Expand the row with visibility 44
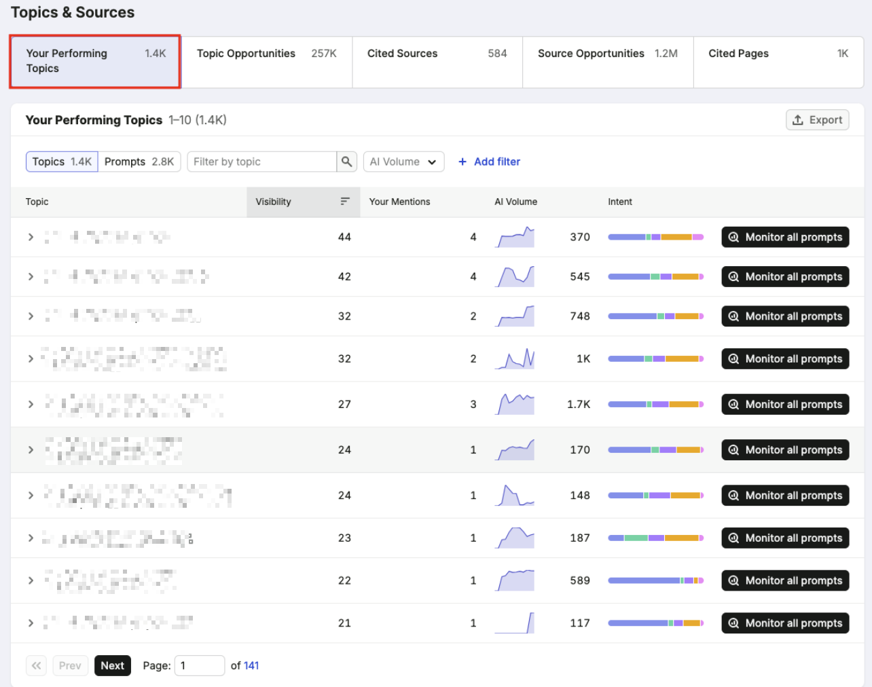The image size is (872, 687). [31, 237]
